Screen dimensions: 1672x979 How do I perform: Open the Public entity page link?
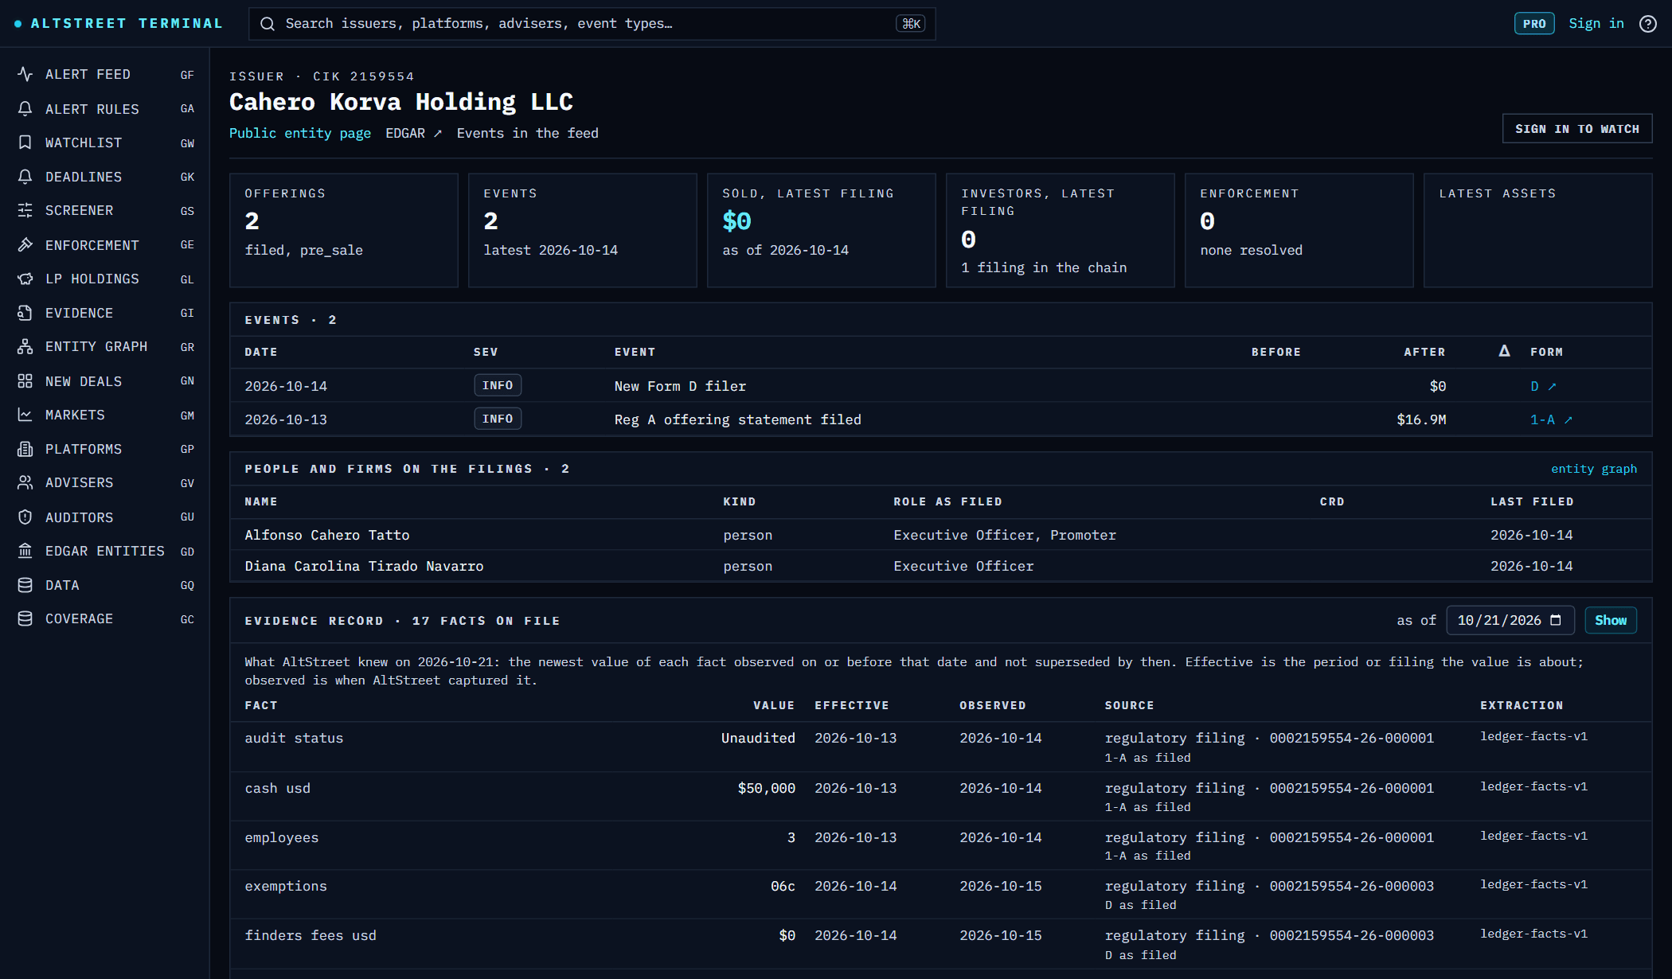tap(300, 133)
